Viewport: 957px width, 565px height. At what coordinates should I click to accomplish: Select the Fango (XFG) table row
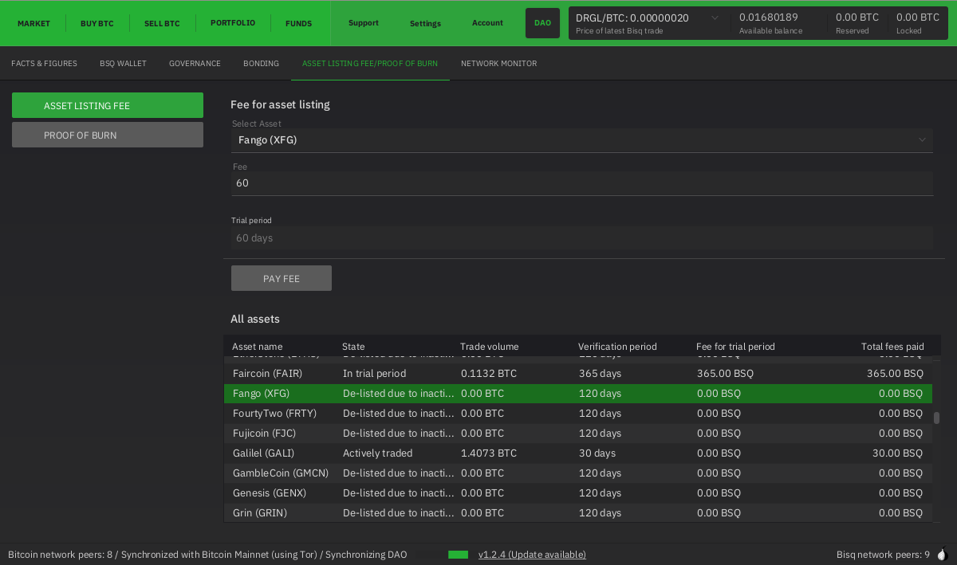(578, 394)
